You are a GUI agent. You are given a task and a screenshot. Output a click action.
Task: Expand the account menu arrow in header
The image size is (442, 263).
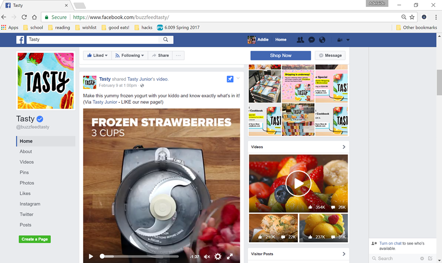[348, 40]
